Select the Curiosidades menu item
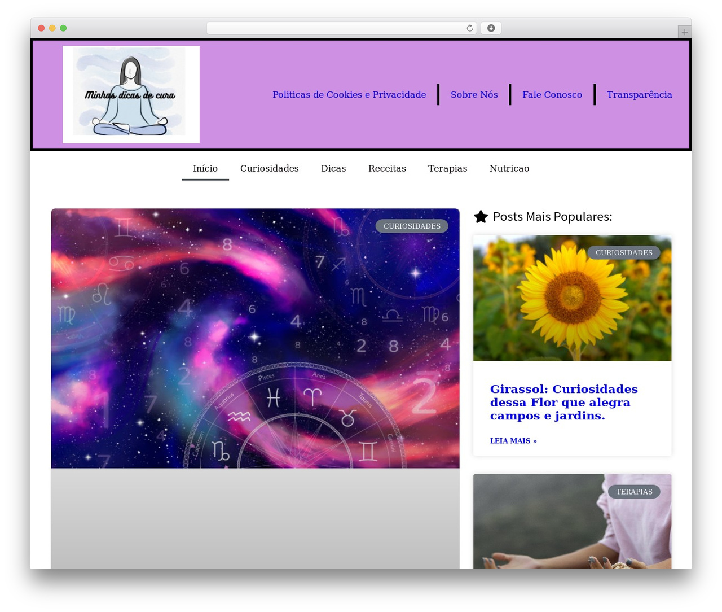The width and height of the screenshot is (722, 612). pyautogui.click(x=270, y=168)
